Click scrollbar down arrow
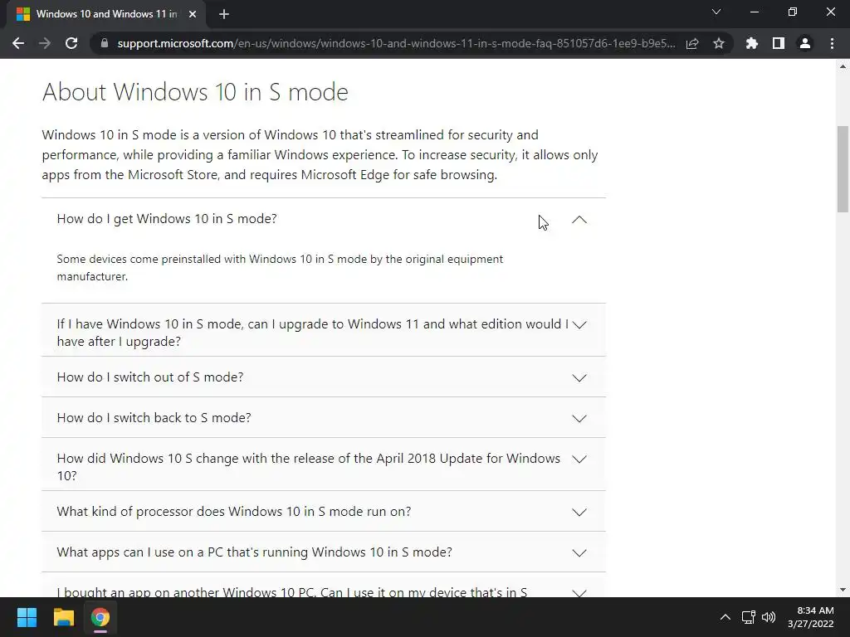The height and width of the screenshot is (637, 850). pos(843,590)
